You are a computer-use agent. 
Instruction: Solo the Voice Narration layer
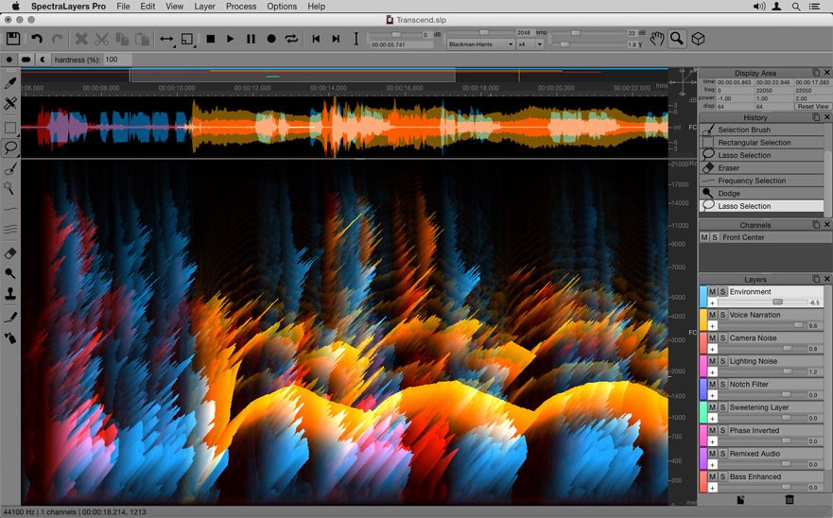point(722,315)
